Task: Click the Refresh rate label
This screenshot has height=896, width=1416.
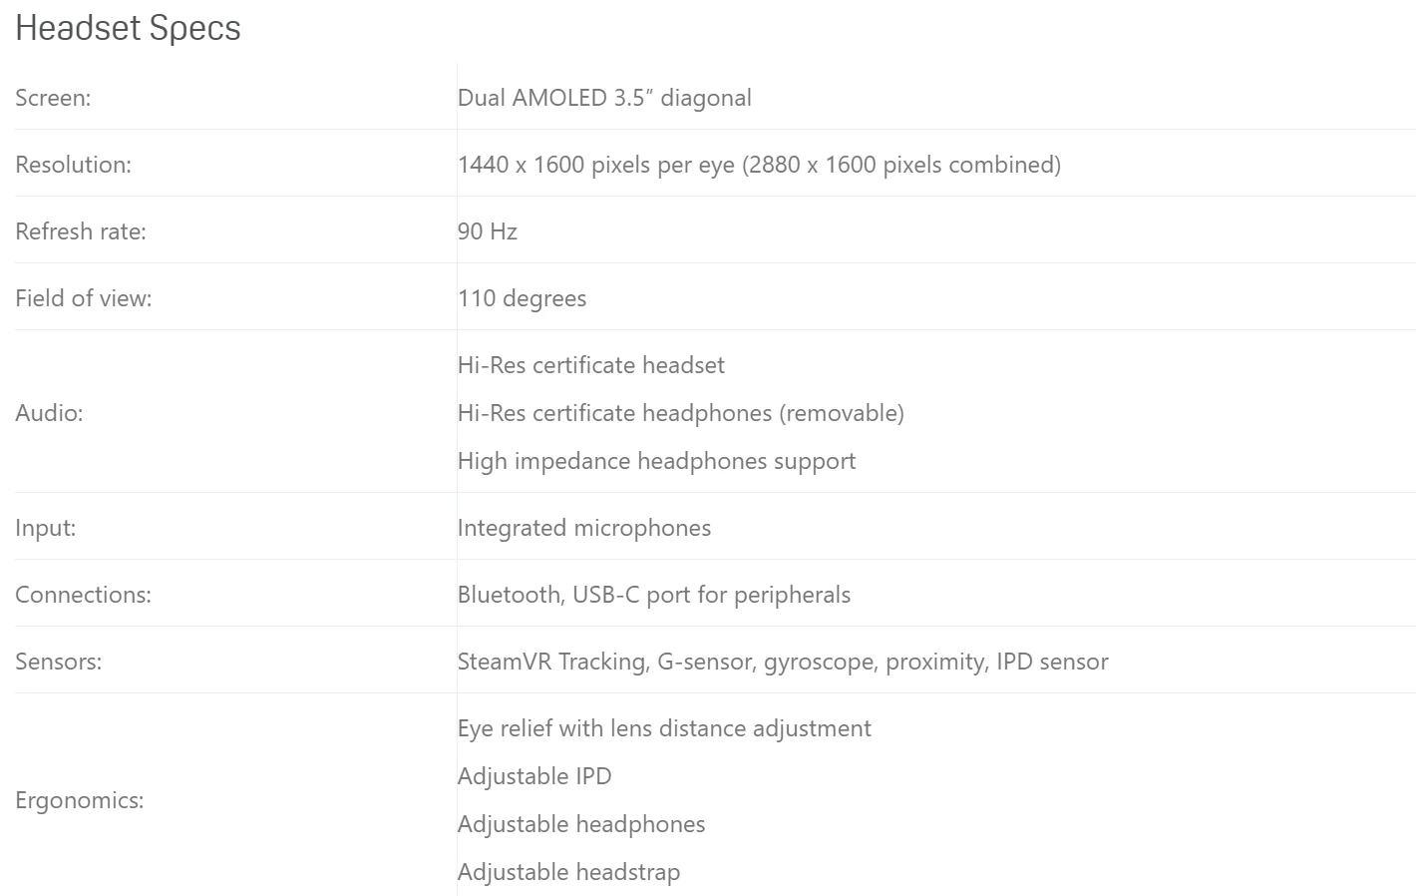Action: pyautogui.click(x=81, y=231)
